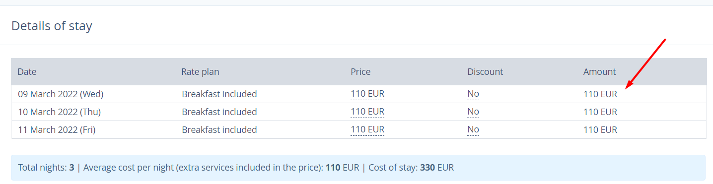Select the 09 March 2022 (Wed) date cell
Viewport: 713px width, 184px height.
[x=61, y=94]
